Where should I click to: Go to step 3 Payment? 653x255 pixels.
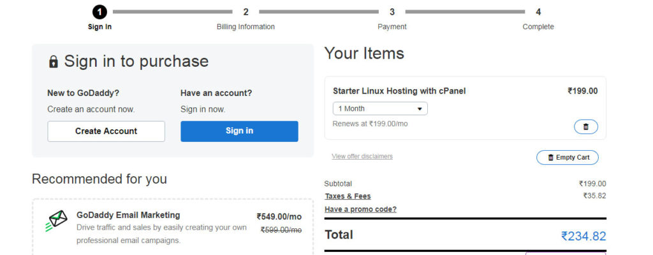pos(392,12)
